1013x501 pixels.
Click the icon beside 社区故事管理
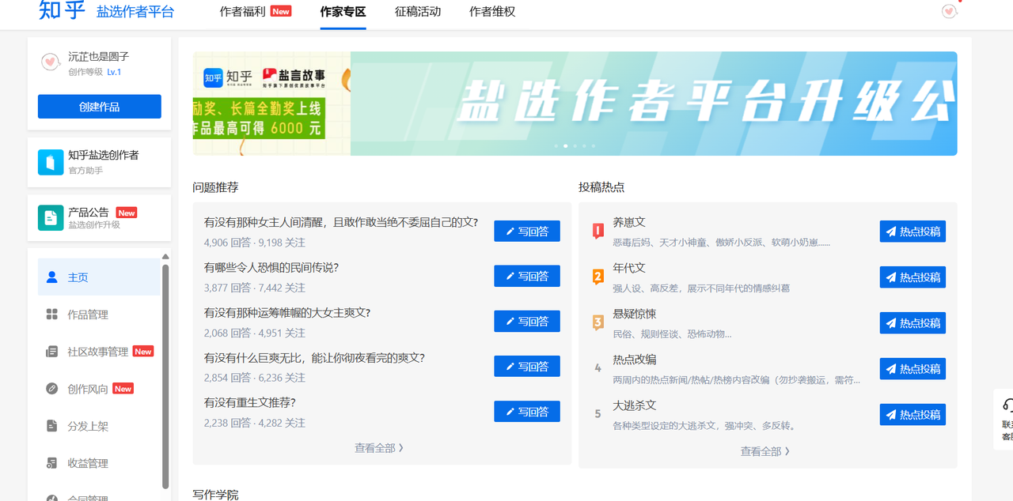coord(52,352)
